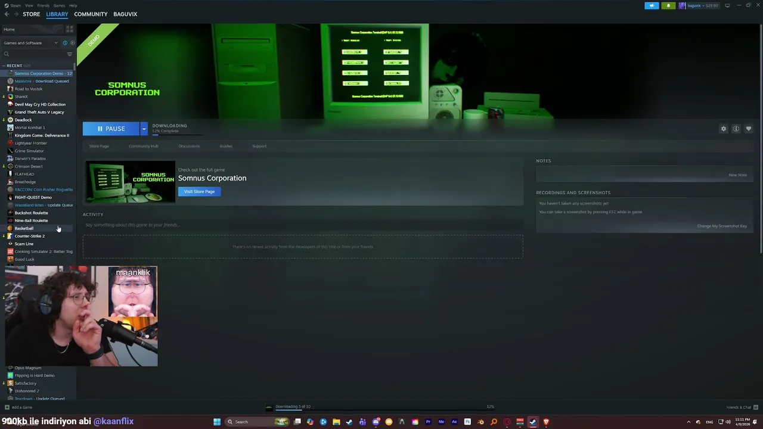763x429 pixels.
Task: Create a New Note
Action: click(x=737, y=175)
